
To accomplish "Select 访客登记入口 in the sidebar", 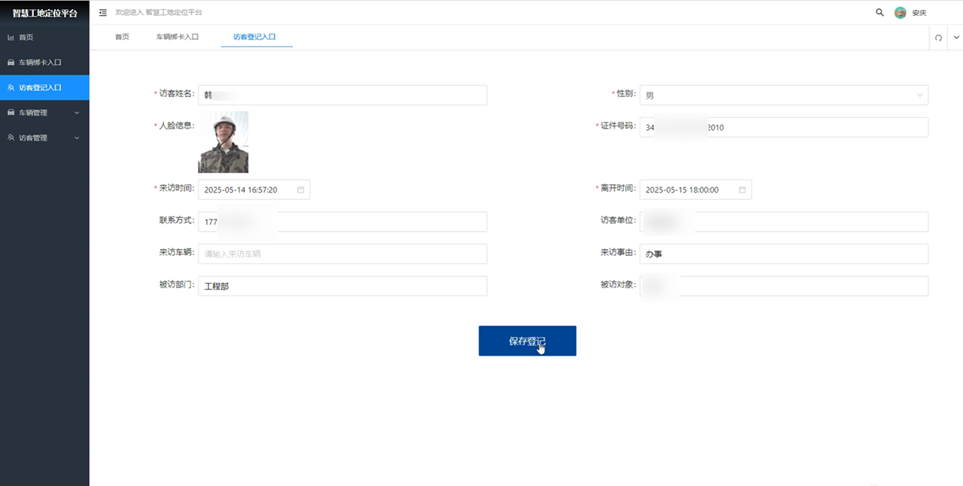I will pos(44,87).
